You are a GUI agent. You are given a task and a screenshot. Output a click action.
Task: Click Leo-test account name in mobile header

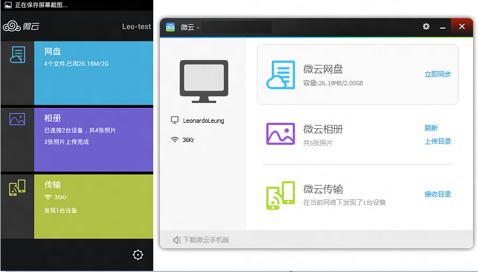137,26
